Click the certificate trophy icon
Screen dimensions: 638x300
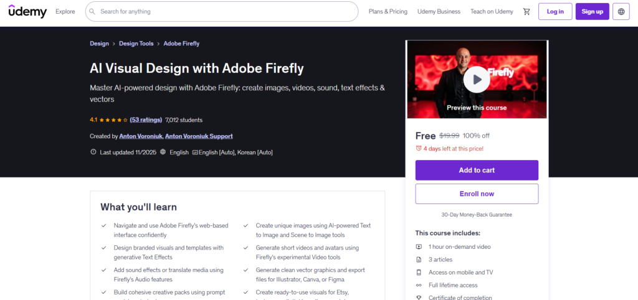(419, 298)
